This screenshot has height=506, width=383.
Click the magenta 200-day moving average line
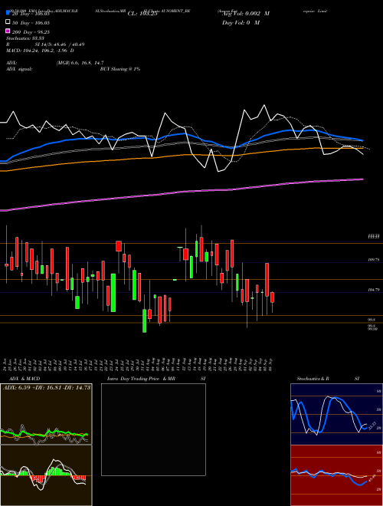[x=181, y=192]
